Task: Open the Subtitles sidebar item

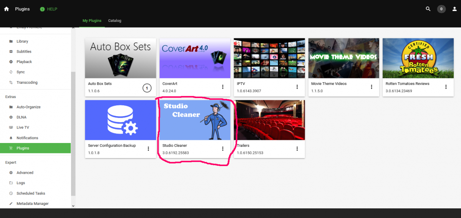Action: click(35, 52)
